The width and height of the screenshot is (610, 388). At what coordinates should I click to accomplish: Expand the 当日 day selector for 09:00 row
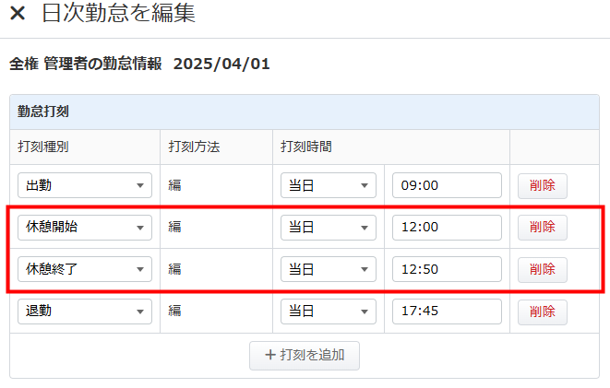pyautogui.click(x=329, y=185)
